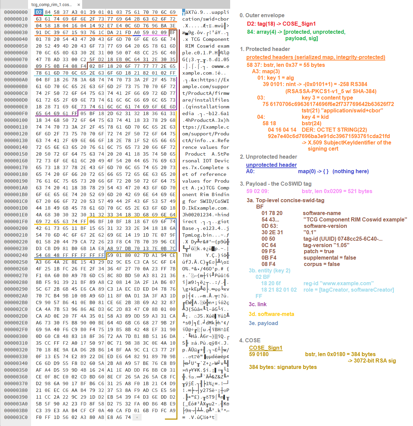Click the '0. Outer envelope' heading
413x426 pixels.
point(262,15)
